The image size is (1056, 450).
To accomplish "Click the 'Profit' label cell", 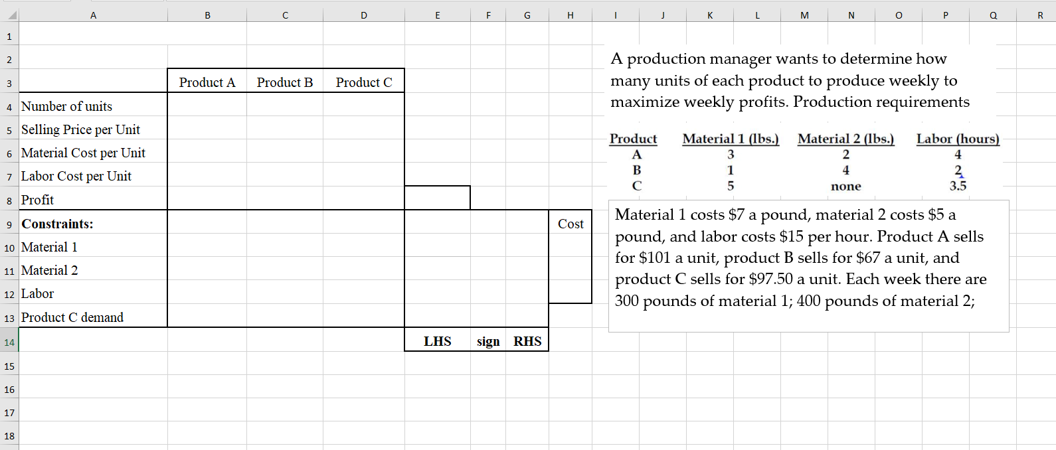I will [x=93, y=199].
